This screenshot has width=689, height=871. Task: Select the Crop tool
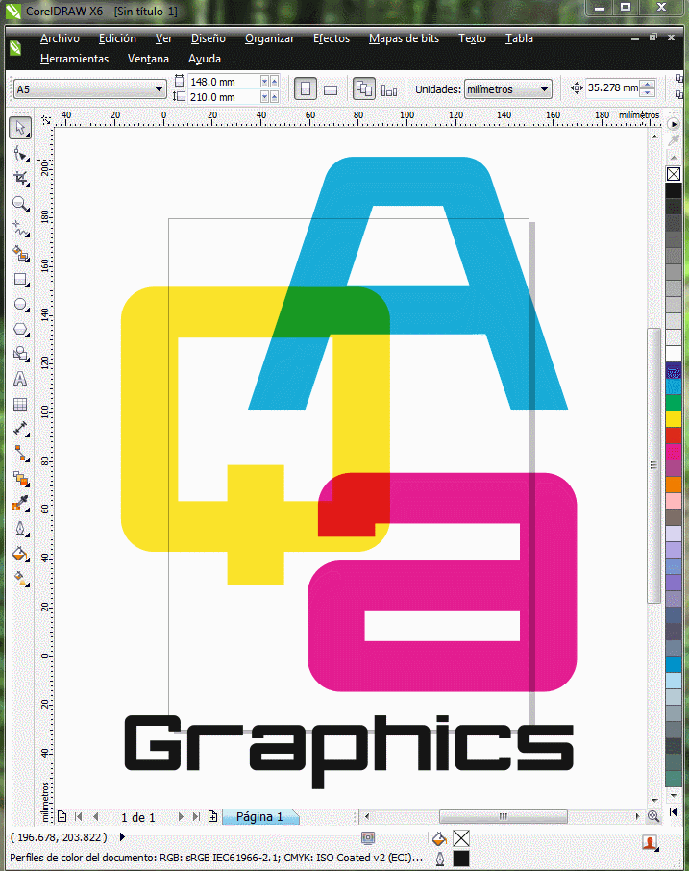click(20, 179)
